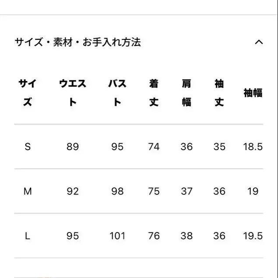This screenshot has height=278, width=278.
Task: Click the S waist value 89
Action: [x=73, y=147]
